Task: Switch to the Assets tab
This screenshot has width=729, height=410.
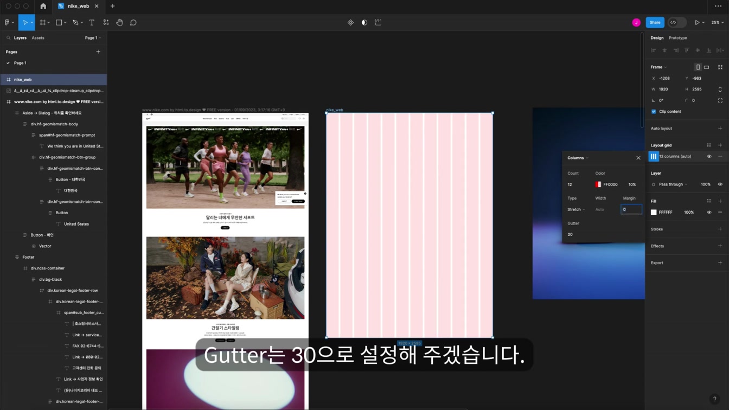Action: (38, 38)
